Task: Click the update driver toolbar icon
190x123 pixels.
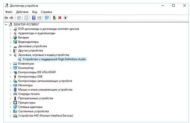Action: 54,18
